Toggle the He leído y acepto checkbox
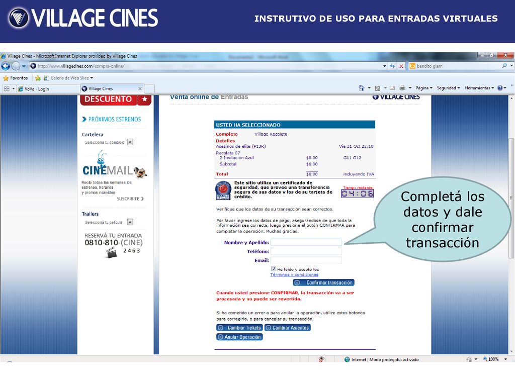Viewport: 515px width, 386px height. [x=273, y=269]
